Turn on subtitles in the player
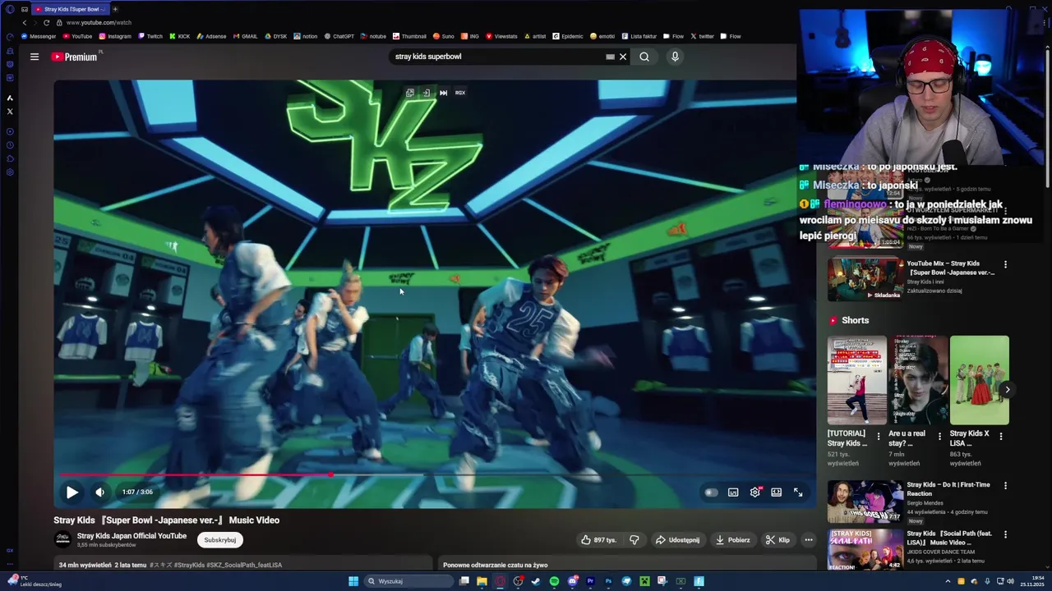Screen dimensions: 1052x591 pos(733,492)
